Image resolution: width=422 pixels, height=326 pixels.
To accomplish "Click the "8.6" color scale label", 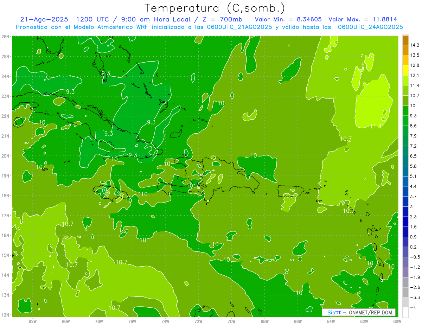I will (x=414, y=126).
